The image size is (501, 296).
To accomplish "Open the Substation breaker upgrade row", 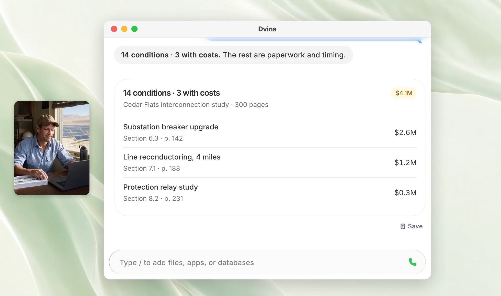I will (270, 132).
